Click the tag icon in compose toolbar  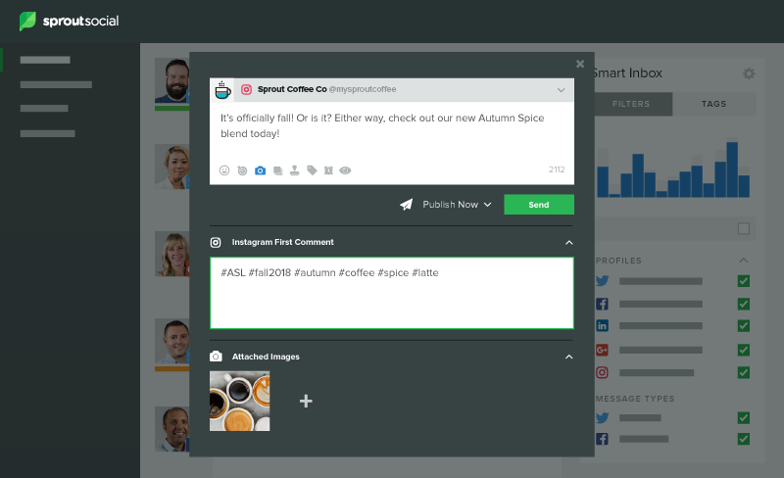[312, 170]
